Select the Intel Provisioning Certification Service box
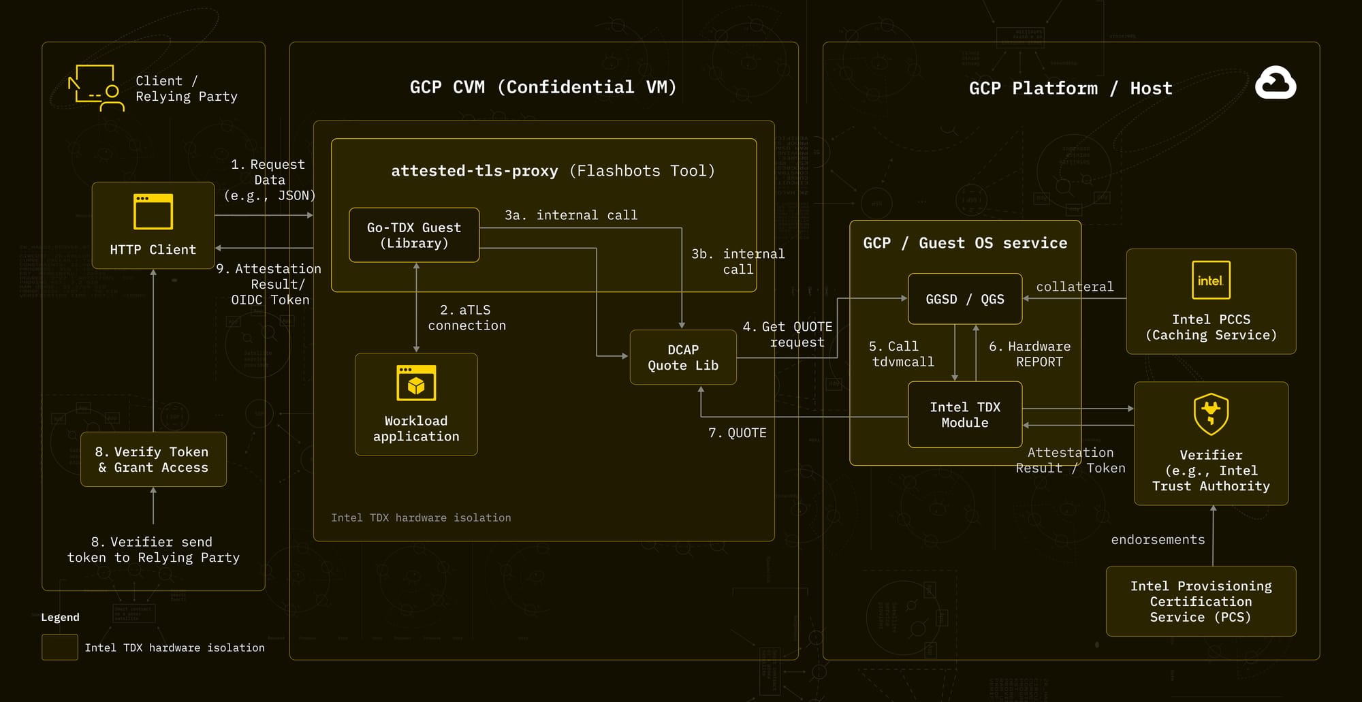Screen dimensions: 1362x702 click(x=1201, y=601)
